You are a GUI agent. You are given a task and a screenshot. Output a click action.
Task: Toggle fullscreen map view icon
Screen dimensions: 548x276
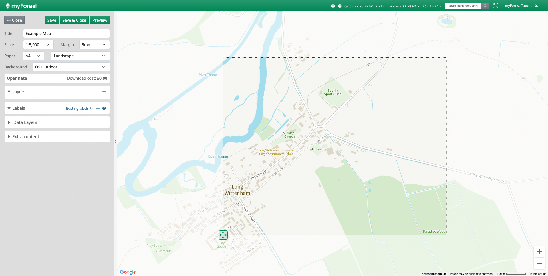pyautogui.click(x=496, y=6)
